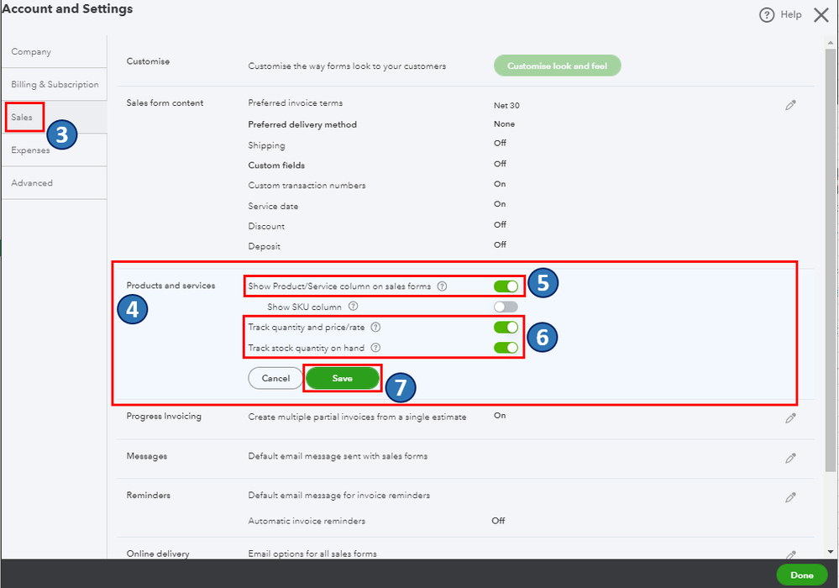Cancel Products and services changes
The image size is (839, 588).
pos(275,378)
